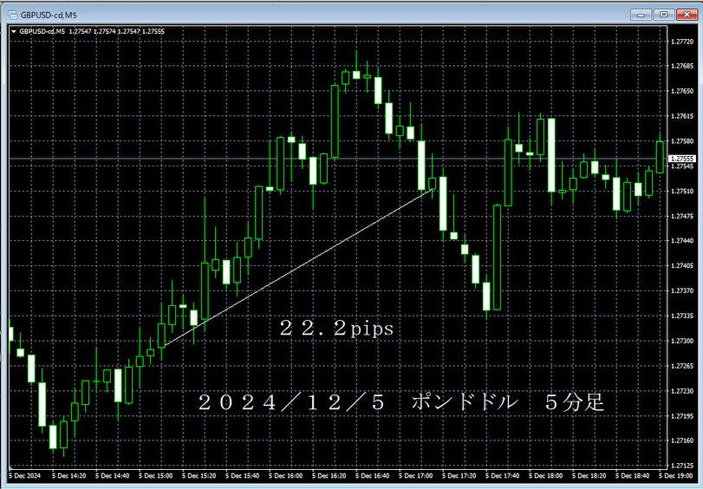Click the OHLC values 1.27547 1.27574 in the chart header
The width and height of the screenshot is (703, 489).
pyautogui.click(x=93, y=32)
